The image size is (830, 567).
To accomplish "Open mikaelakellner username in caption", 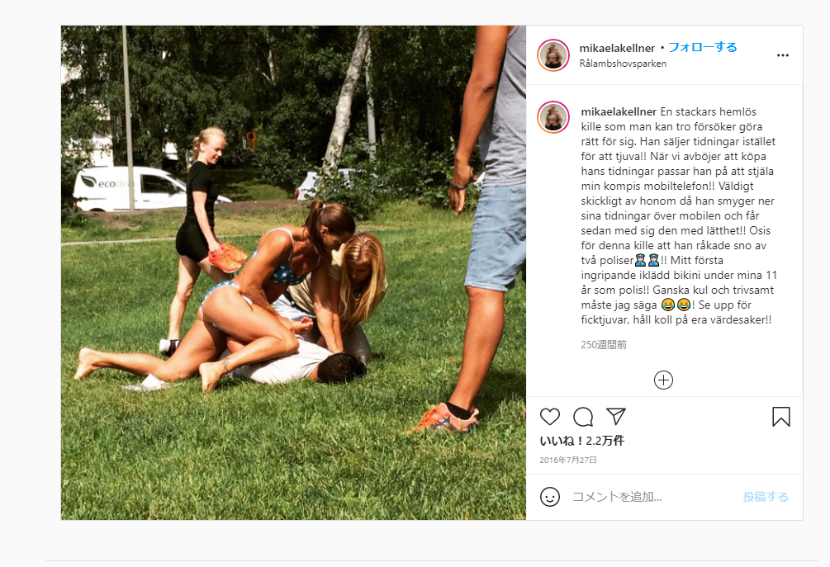I will 619,111.
